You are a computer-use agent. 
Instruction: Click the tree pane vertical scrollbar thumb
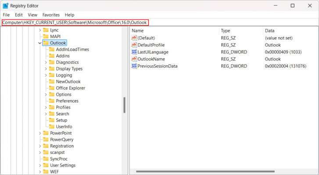[x=124, y=105]
